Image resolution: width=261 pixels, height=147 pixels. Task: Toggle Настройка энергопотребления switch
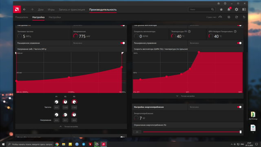pos(239,107)
